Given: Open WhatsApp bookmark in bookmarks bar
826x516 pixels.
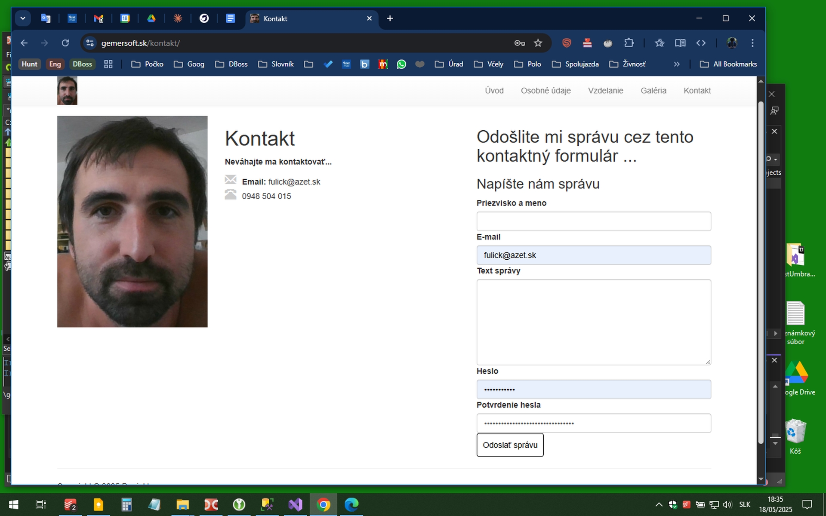Looking at the screenshot, I should 401,64.
